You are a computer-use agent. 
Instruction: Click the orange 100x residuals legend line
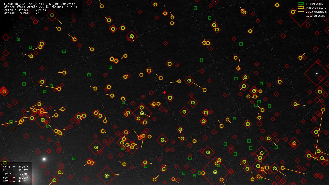(301, 12)
